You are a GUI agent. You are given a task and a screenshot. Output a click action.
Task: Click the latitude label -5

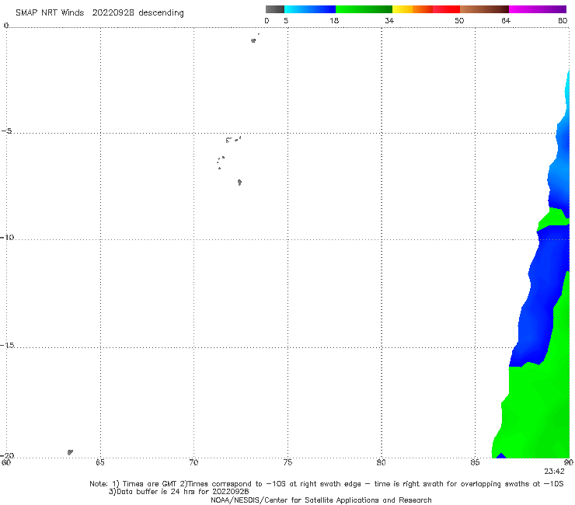(6, 131)
